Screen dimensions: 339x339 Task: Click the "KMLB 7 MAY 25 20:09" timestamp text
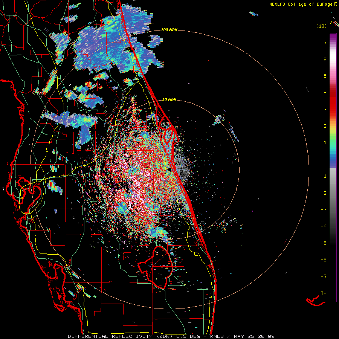pos(242,336)
